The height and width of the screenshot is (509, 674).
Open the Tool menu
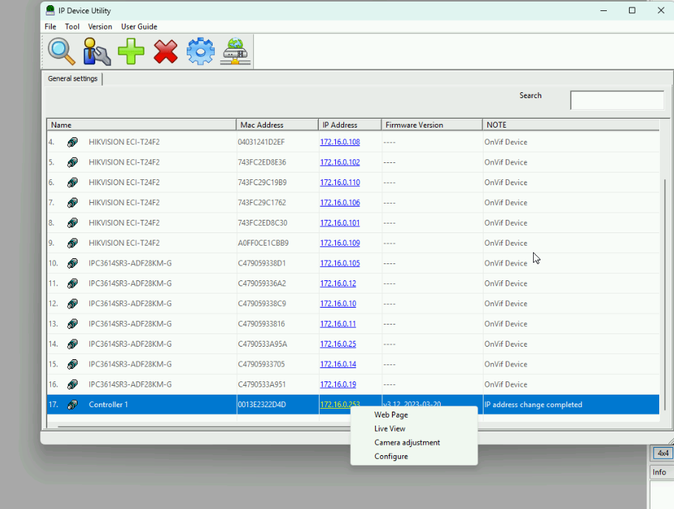click(72, 27)
